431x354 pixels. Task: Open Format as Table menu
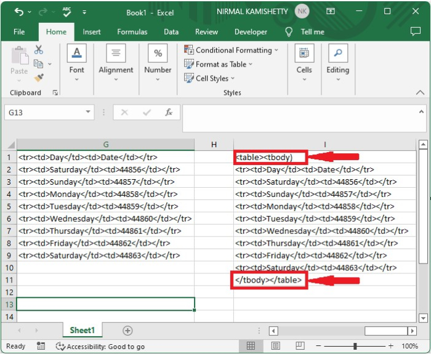pyautogui.click(x=218, y=64)
